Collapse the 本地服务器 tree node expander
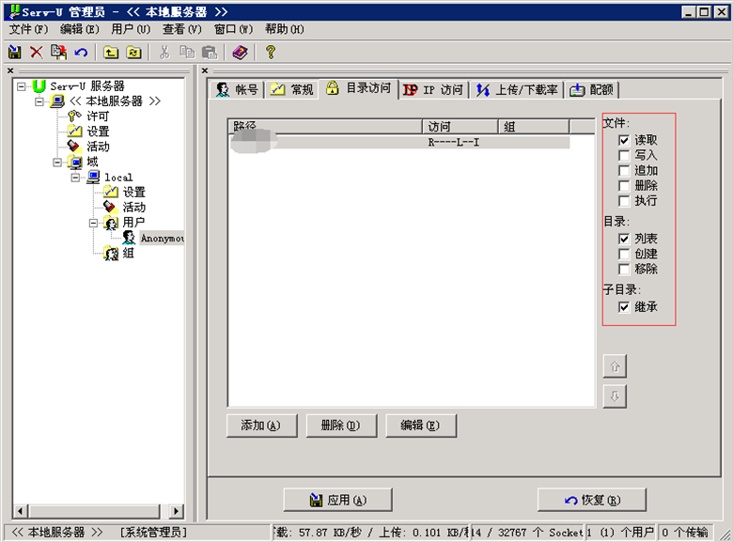The image size is (733, 542). point(39,101)
